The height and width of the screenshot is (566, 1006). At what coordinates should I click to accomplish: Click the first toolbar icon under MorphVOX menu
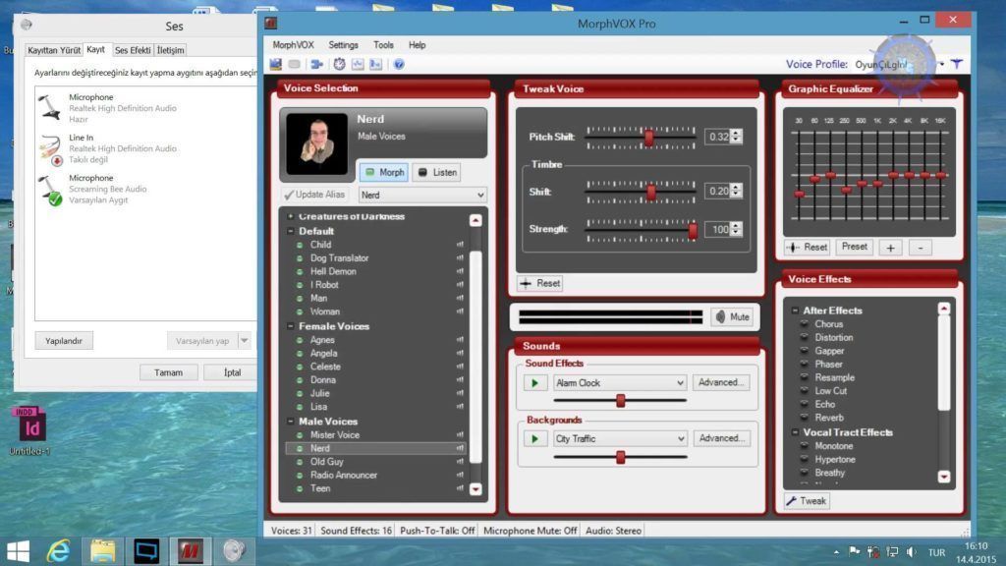276,65
